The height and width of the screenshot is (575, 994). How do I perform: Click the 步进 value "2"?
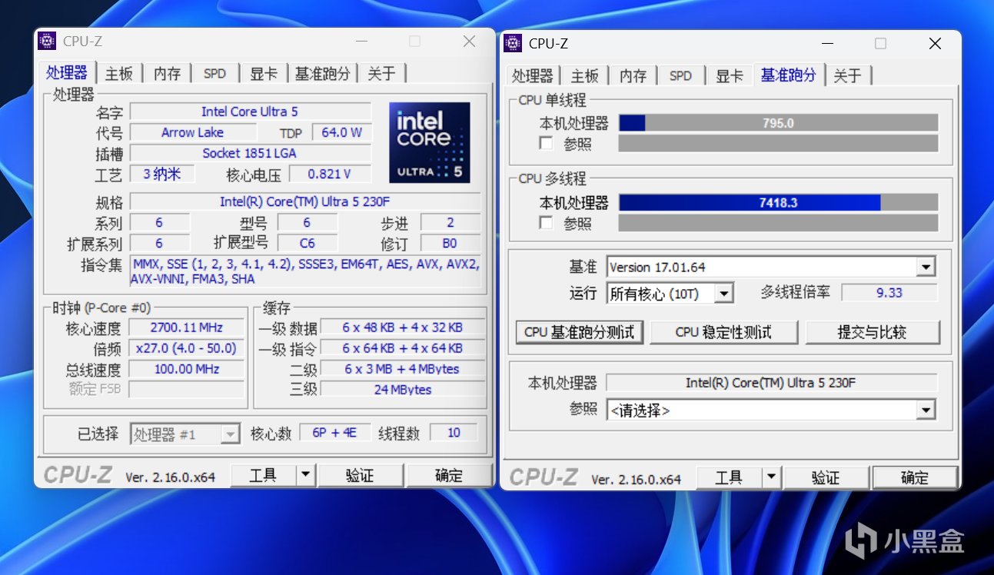[x=450, y=223]
